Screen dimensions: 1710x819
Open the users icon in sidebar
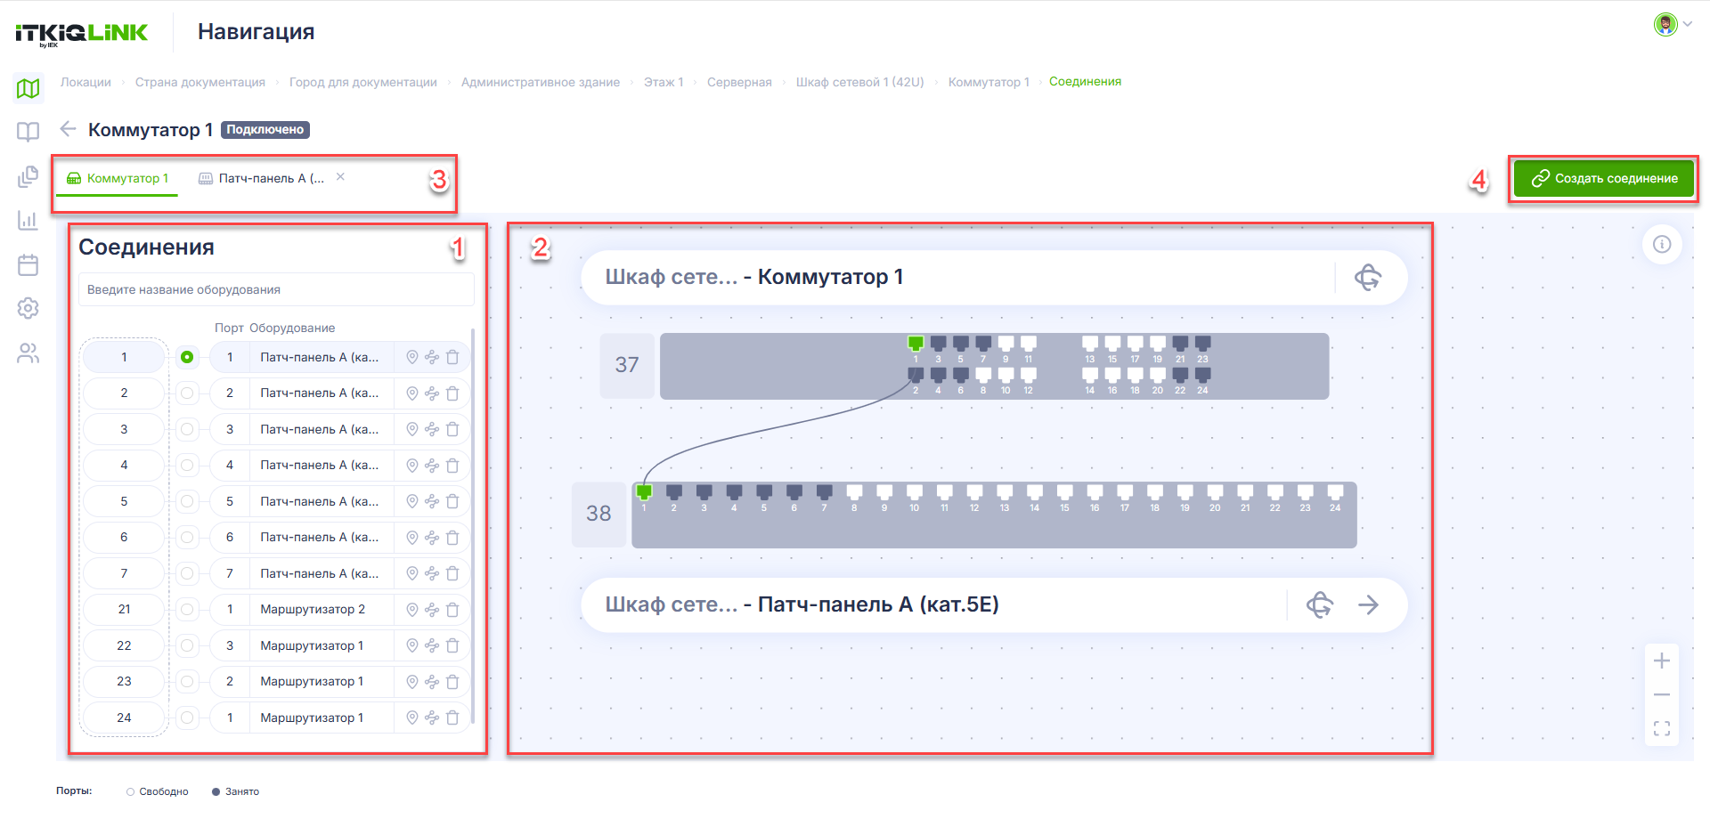28,353
